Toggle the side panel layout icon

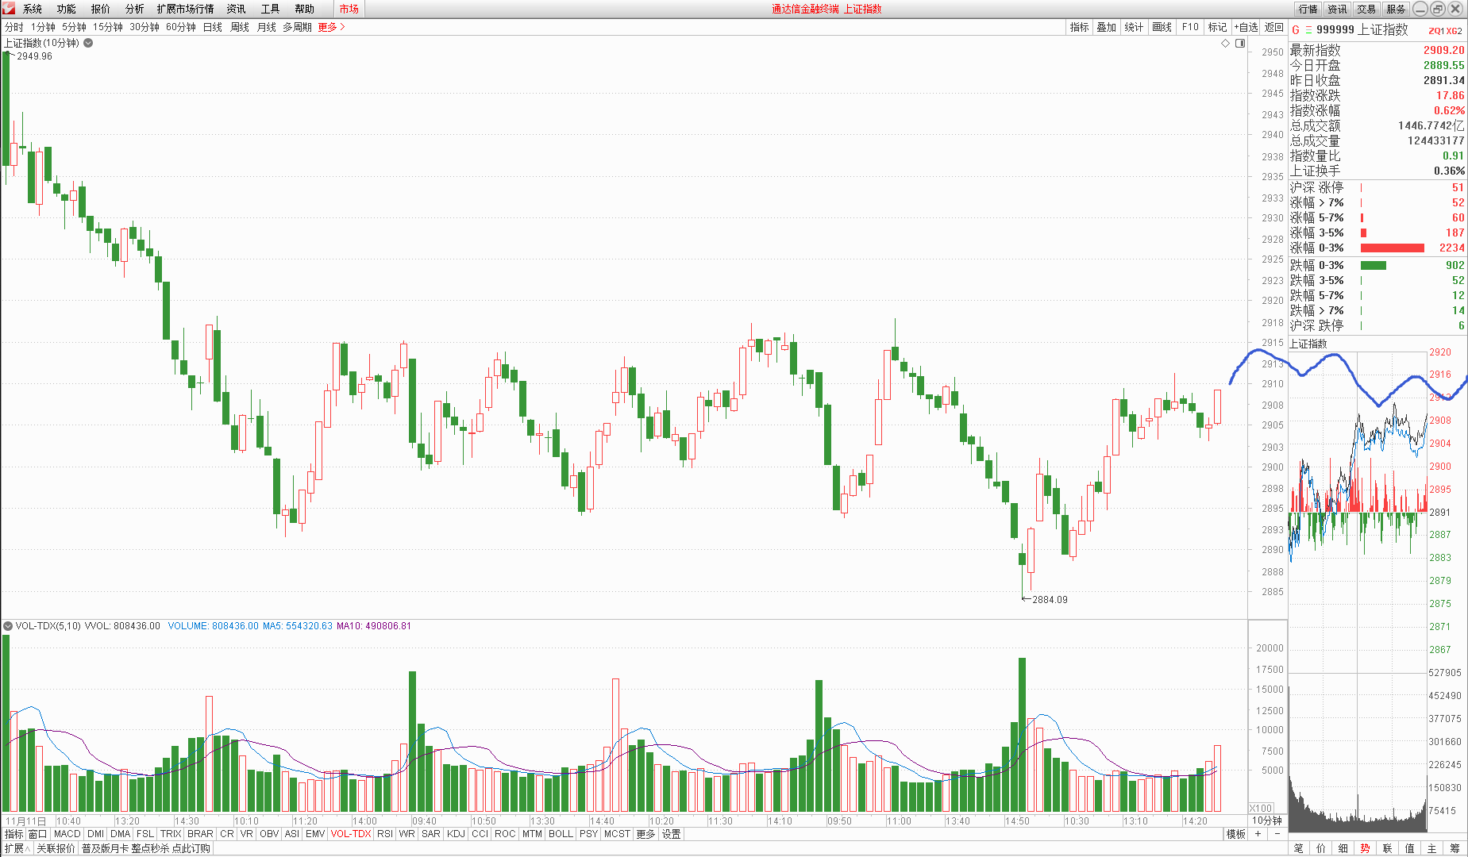click(x=1240, y=43)
